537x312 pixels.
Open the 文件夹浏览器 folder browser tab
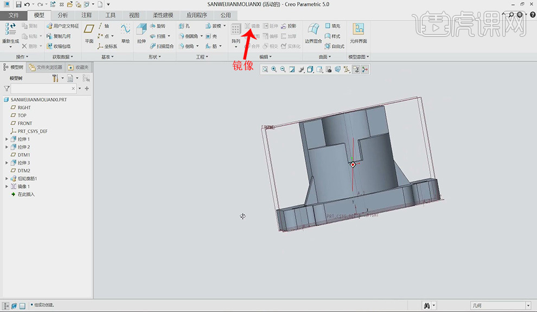pos(46,67)
